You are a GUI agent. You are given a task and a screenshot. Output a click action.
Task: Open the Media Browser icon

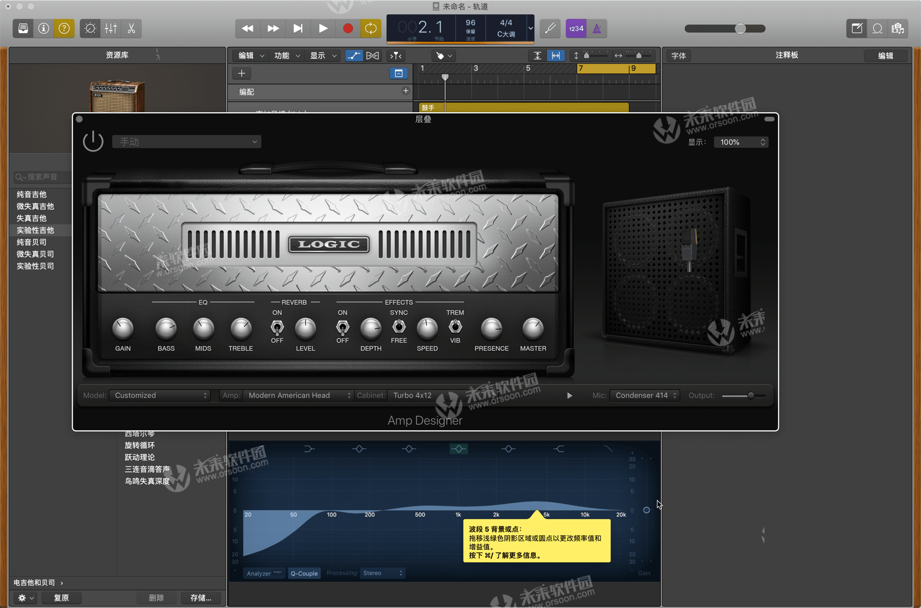pyautogui.click(x=898, y=28)
